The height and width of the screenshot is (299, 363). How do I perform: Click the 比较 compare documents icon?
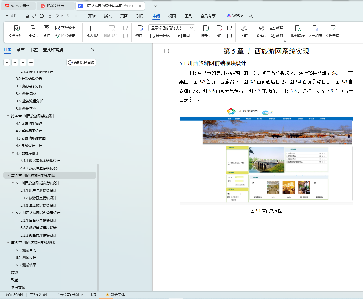pos(34,28)
